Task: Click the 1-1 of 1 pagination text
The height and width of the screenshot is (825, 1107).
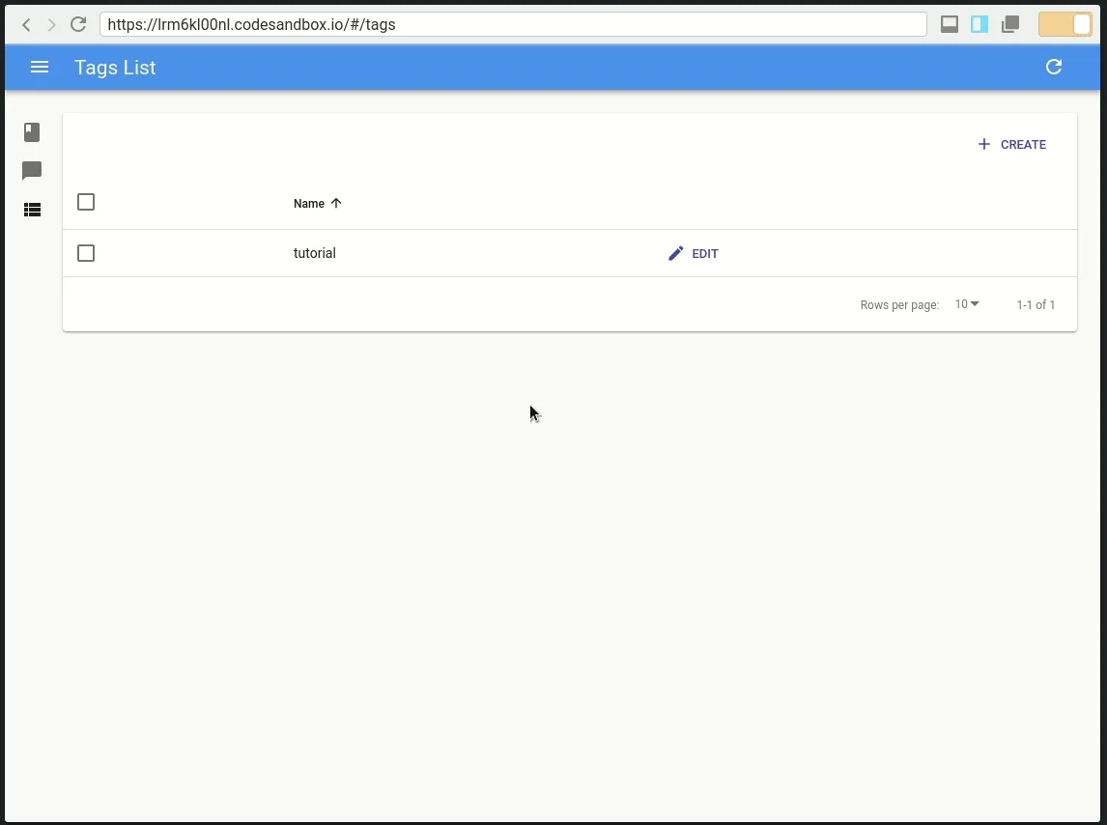Action: (1036, 304)
